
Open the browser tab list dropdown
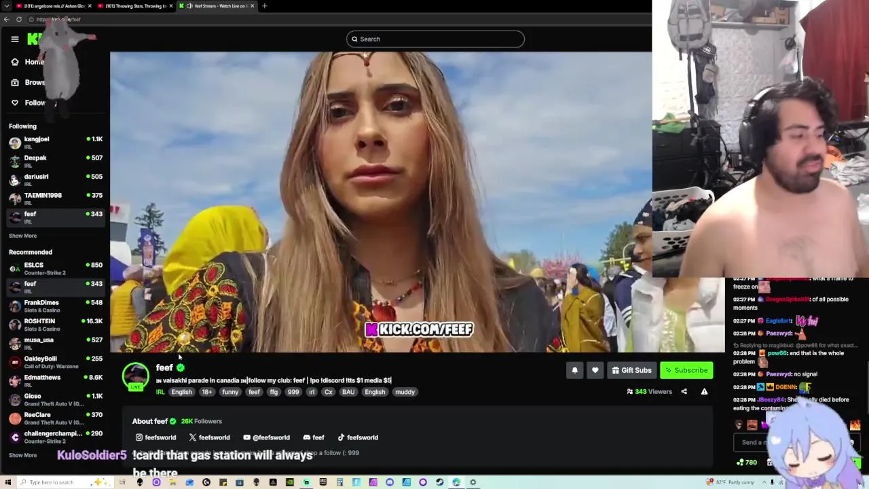(x=6, y=6)
